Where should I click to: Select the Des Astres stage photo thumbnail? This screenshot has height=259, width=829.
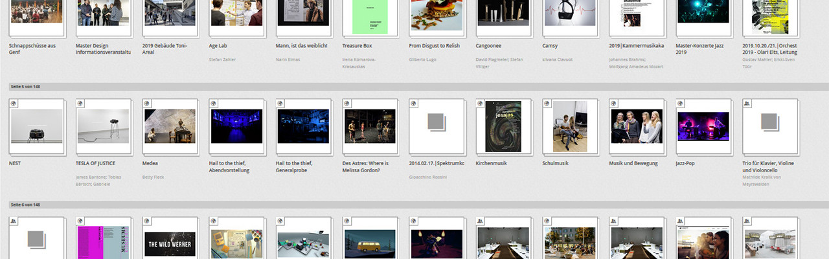[x=370, y=126]
